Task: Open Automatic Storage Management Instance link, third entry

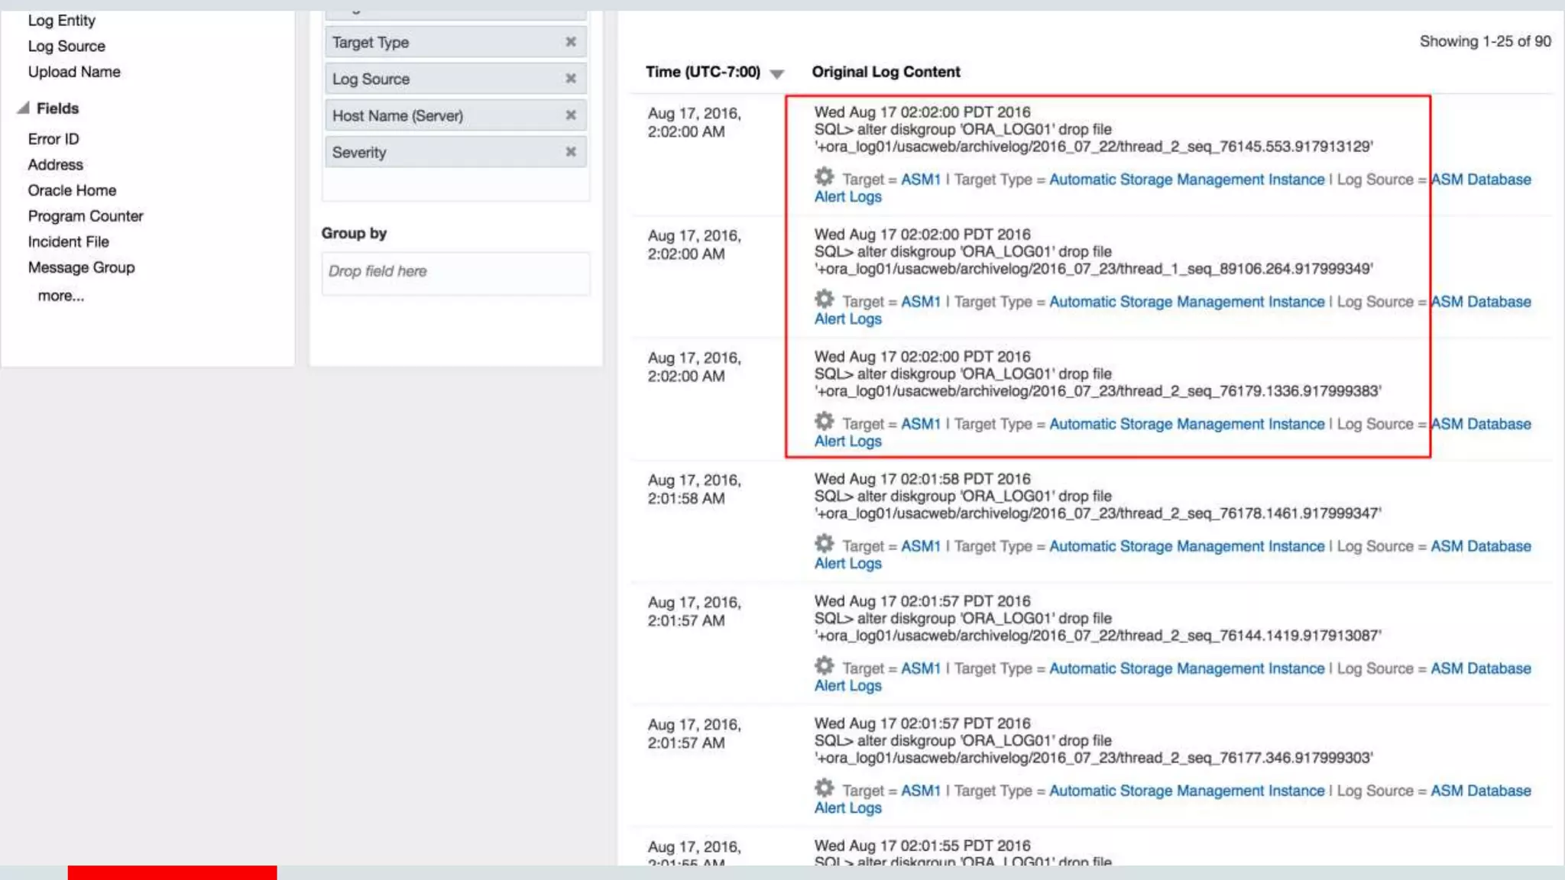Action: 1186,424
